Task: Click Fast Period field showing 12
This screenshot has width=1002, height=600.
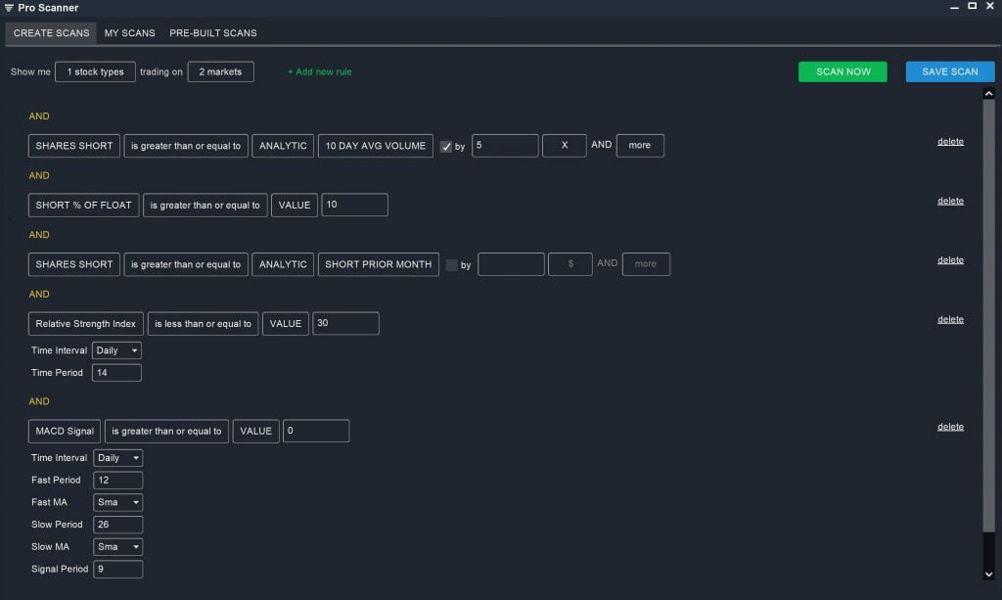Action: [x=118, y=480]
